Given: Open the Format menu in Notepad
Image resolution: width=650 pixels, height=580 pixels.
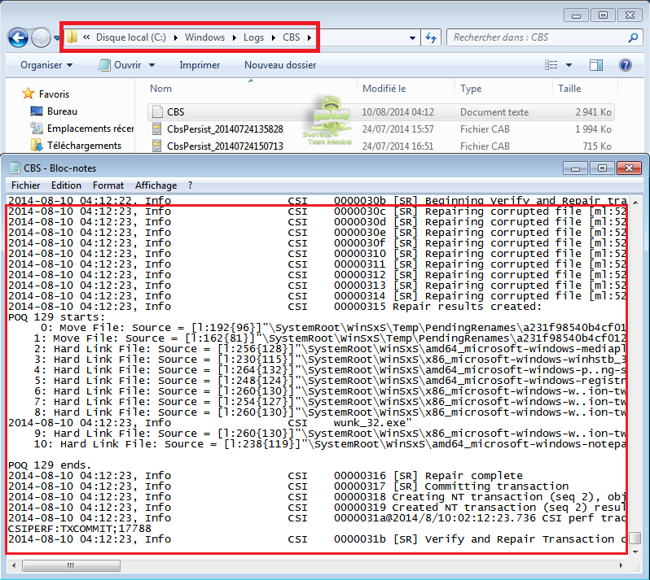Looking at the screenshot, I should (108, 185).
